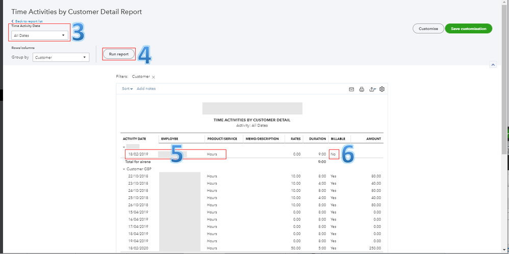Click the 18/04/2019 activity date
509x254 pixels.
139,234
